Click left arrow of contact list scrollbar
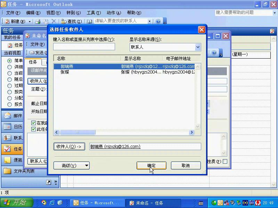278x208 pixels. coord(57,132)
